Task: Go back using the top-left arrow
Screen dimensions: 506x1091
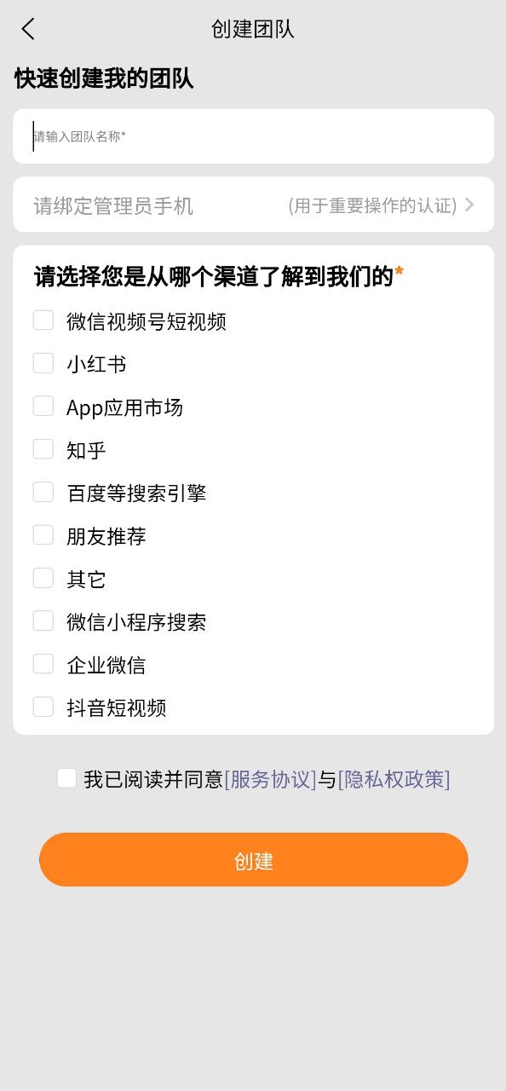Action: 28,29
